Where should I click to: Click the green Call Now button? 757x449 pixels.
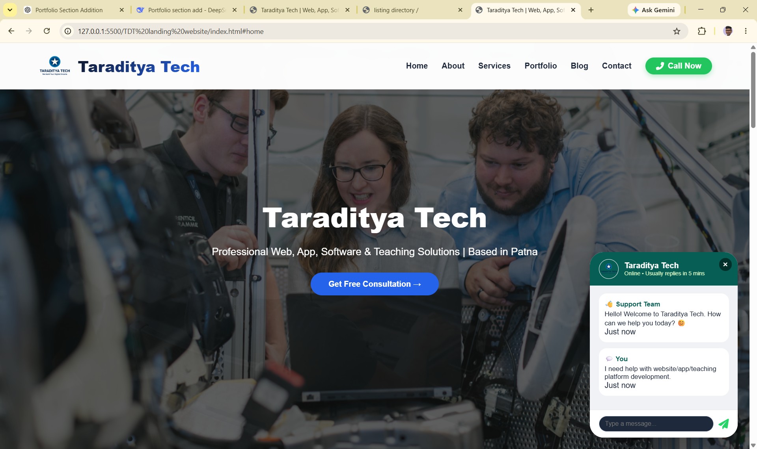point(679,66)
